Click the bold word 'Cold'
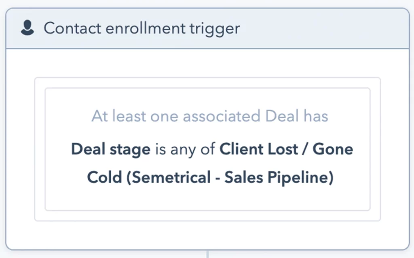 (x=105, y=177)
